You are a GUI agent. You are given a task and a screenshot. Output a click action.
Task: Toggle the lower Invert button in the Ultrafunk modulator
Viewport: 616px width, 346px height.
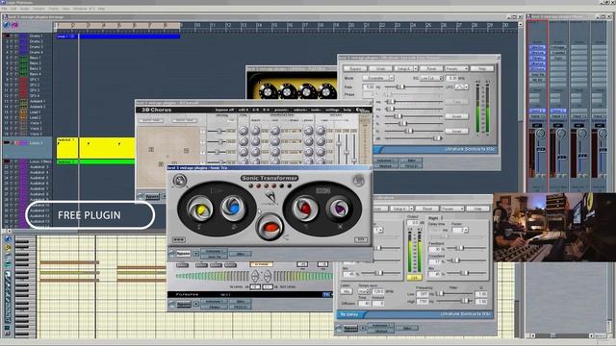456,131
